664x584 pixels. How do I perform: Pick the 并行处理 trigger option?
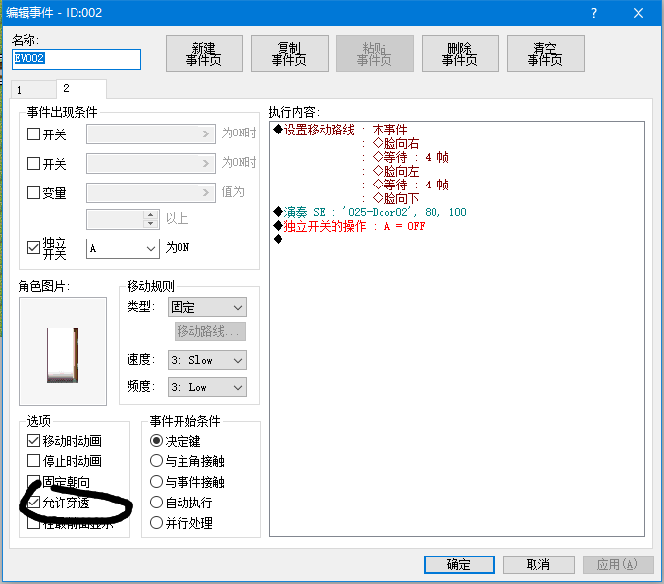(x=156, y=522)
